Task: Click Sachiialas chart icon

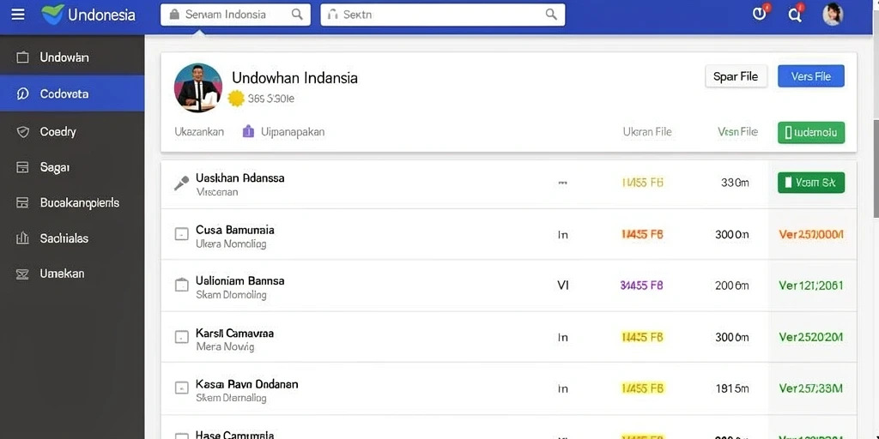Action: [x=22, y=238]
